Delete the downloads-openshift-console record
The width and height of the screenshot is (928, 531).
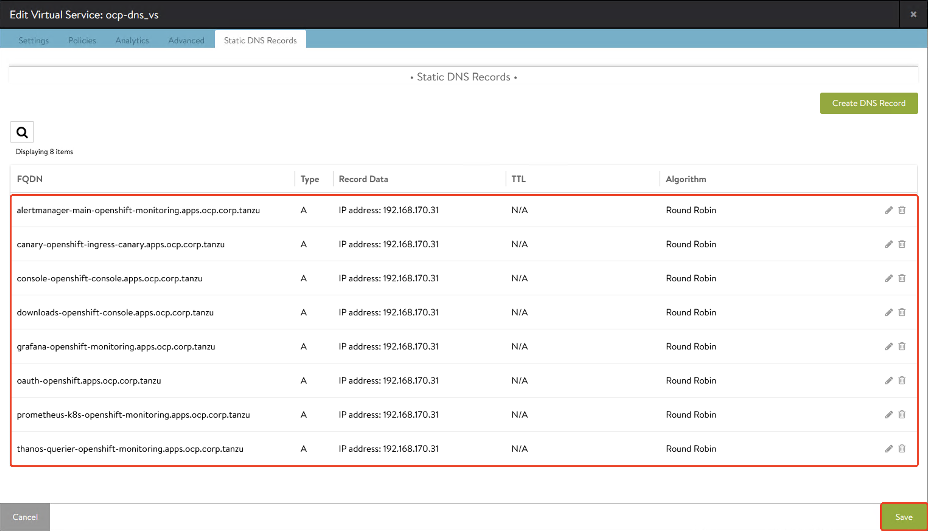902,312
